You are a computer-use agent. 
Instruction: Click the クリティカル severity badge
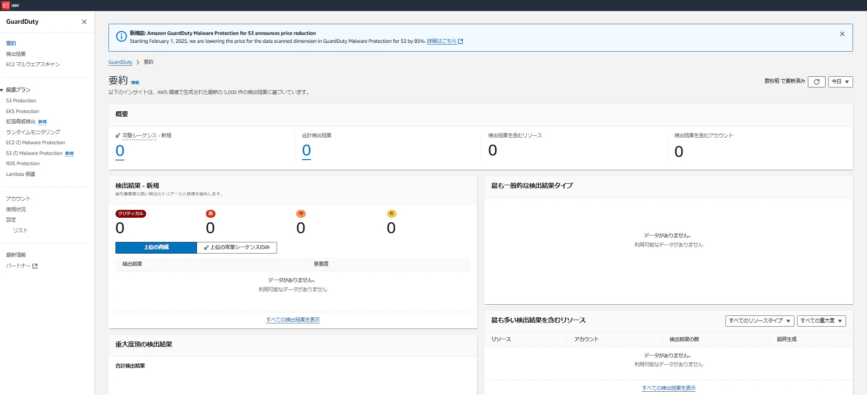click(x=131, y=214)
